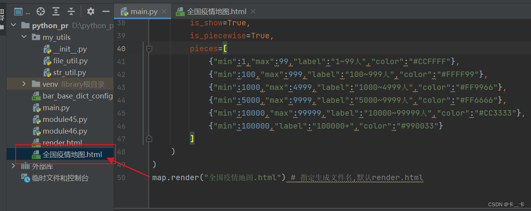Click the venv folder icon
The image size is (531, 211).
click(x=36, y=84)
